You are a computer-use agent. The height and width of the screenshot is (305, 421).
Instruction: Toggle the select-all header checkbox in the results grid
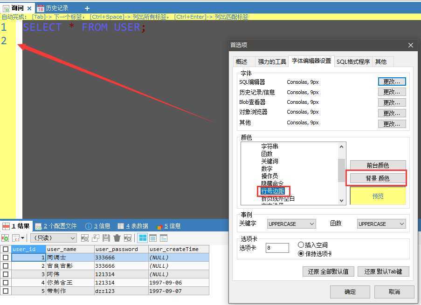pyautogui.click(x=6, y=249)
